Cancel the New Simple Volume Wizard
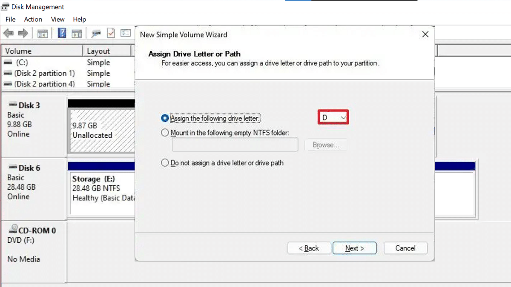Image resolution: width=511 pixels, height=287 pixels. coord(405,248)
